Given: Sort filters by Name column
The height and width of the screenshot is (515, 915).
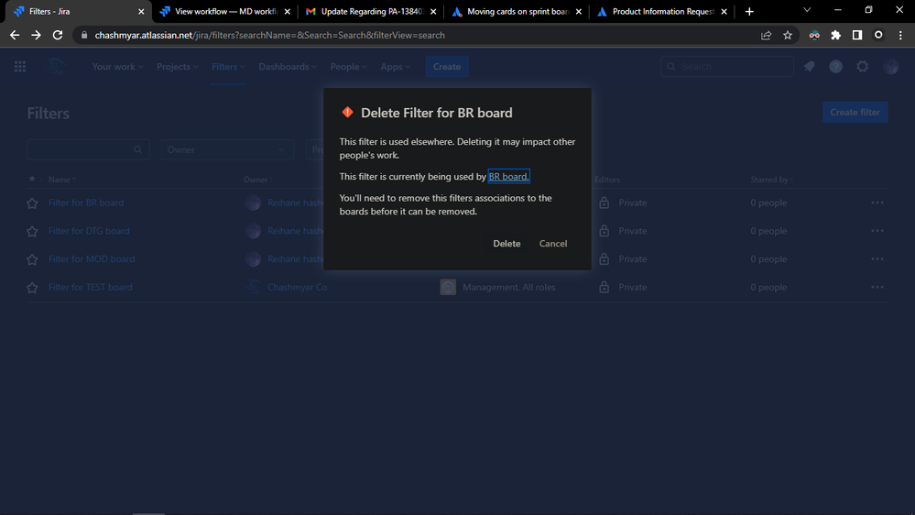Looking at the screenshot, I should pyautogui.click(x=62, y=180).
